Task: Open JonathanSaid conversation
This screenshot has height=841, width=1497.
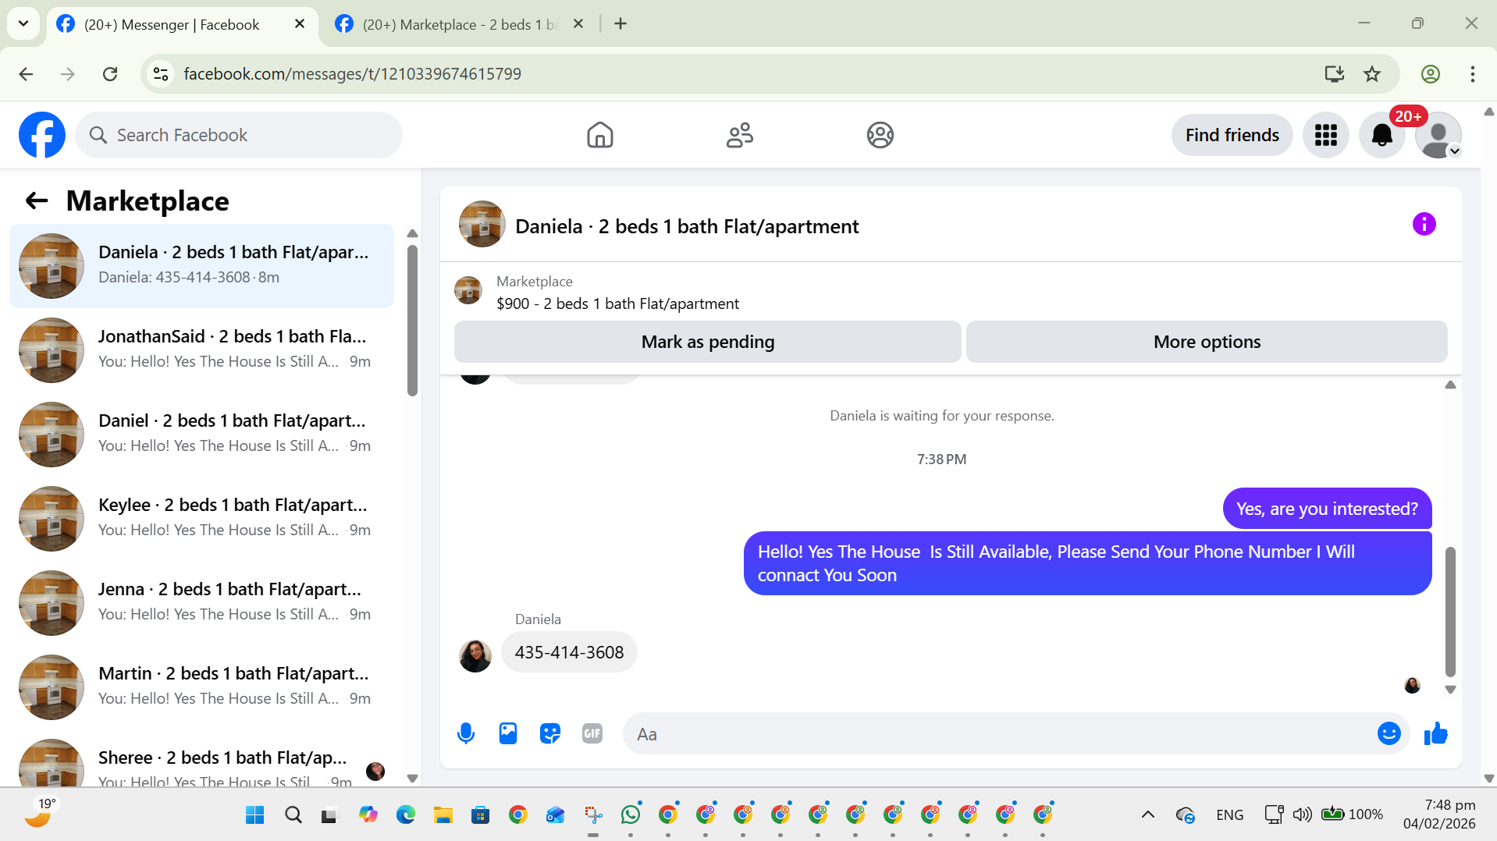Action: click(x=201, y=350)
